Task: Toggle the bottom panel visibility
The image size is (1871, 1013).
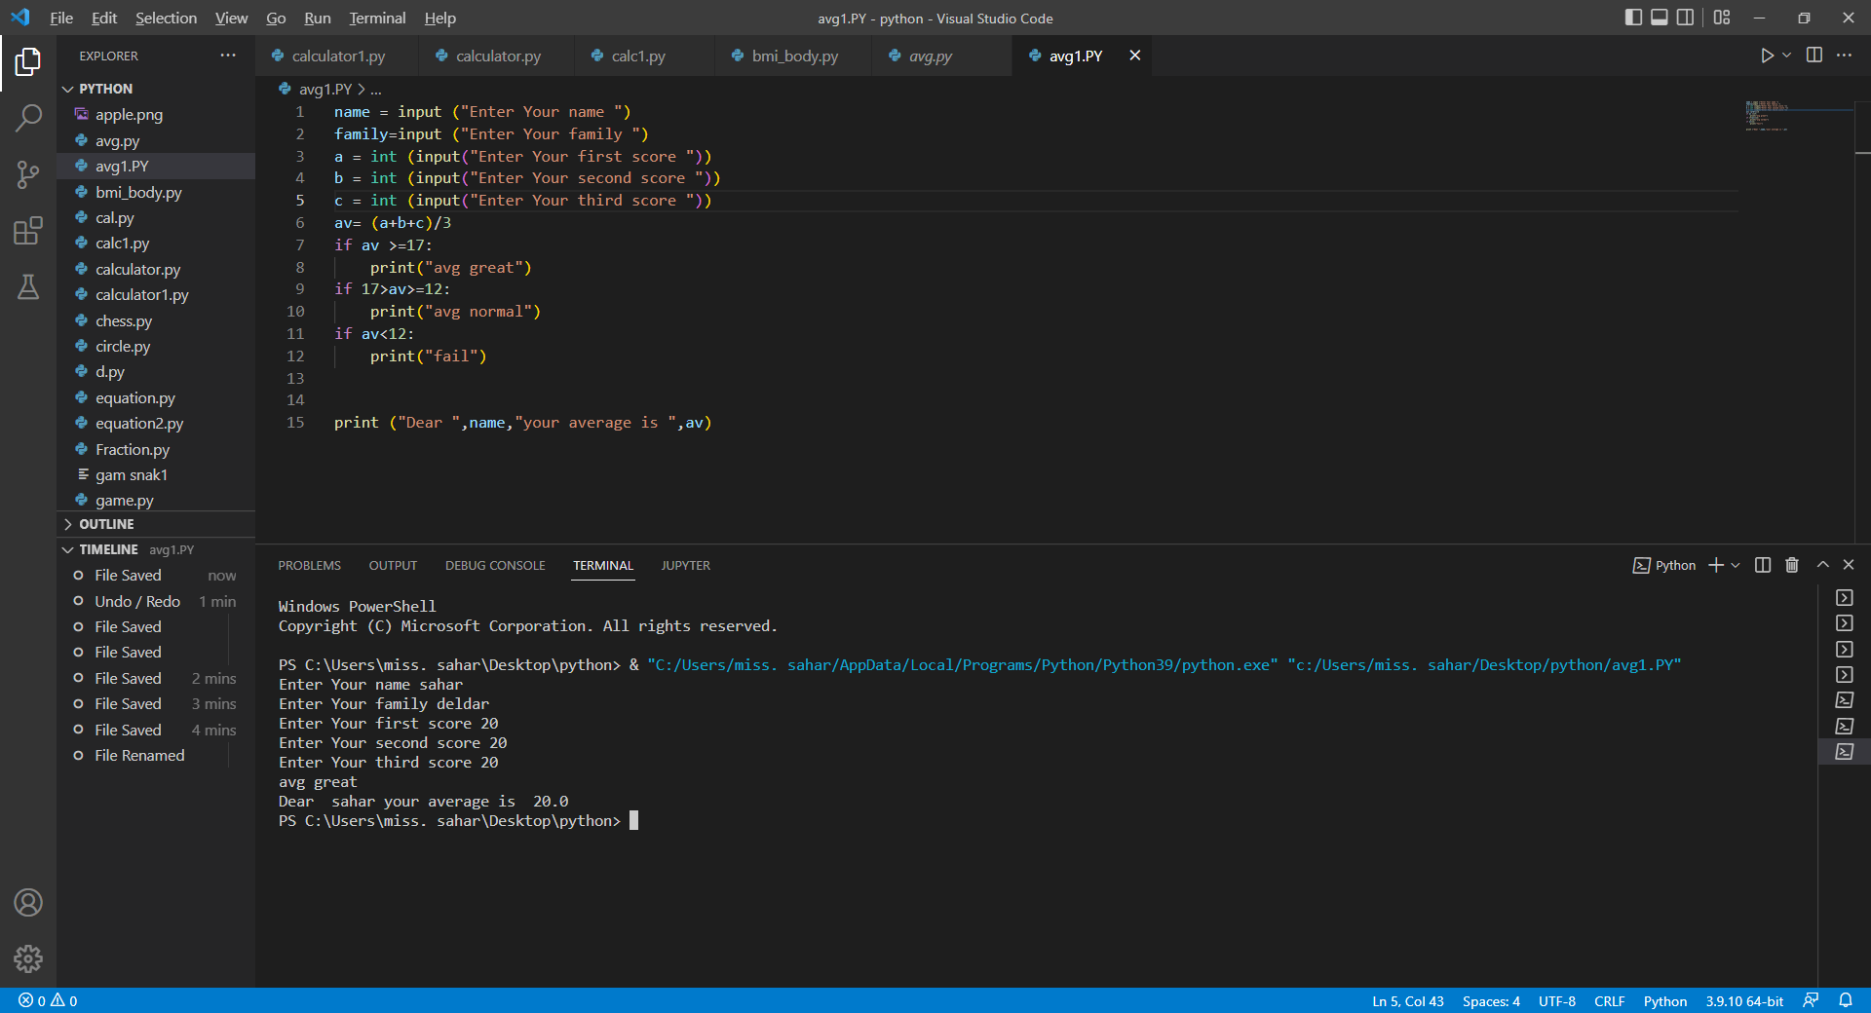Action: point(1659,18)
